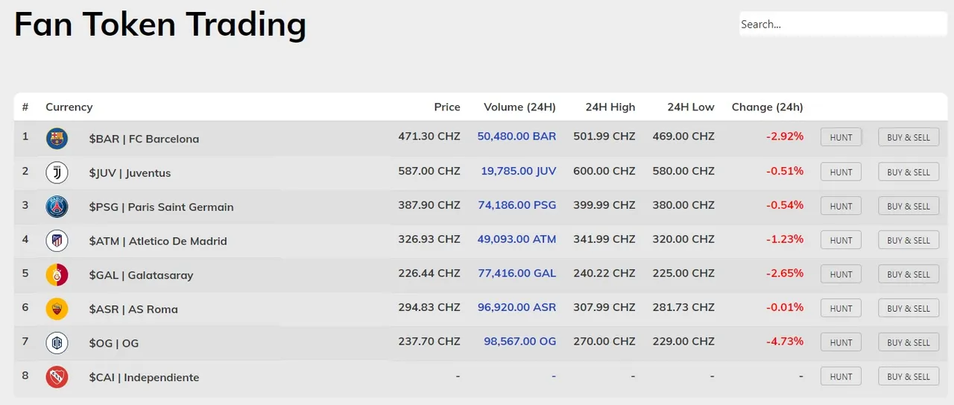The width and height of the screenshot is (954, 405).
Task: Click the 281.73 CHZ 24H low
Action: click(x=683, y=307)
